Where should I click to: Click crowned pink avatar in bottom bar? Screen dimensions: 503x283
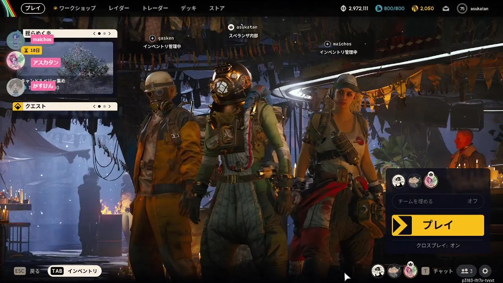click(410, 270)
